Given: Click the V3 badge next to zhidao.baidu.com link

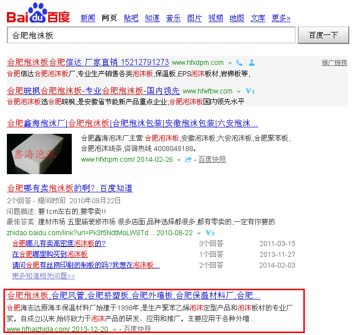Looking at the screenshot, I should pos(210,233).
